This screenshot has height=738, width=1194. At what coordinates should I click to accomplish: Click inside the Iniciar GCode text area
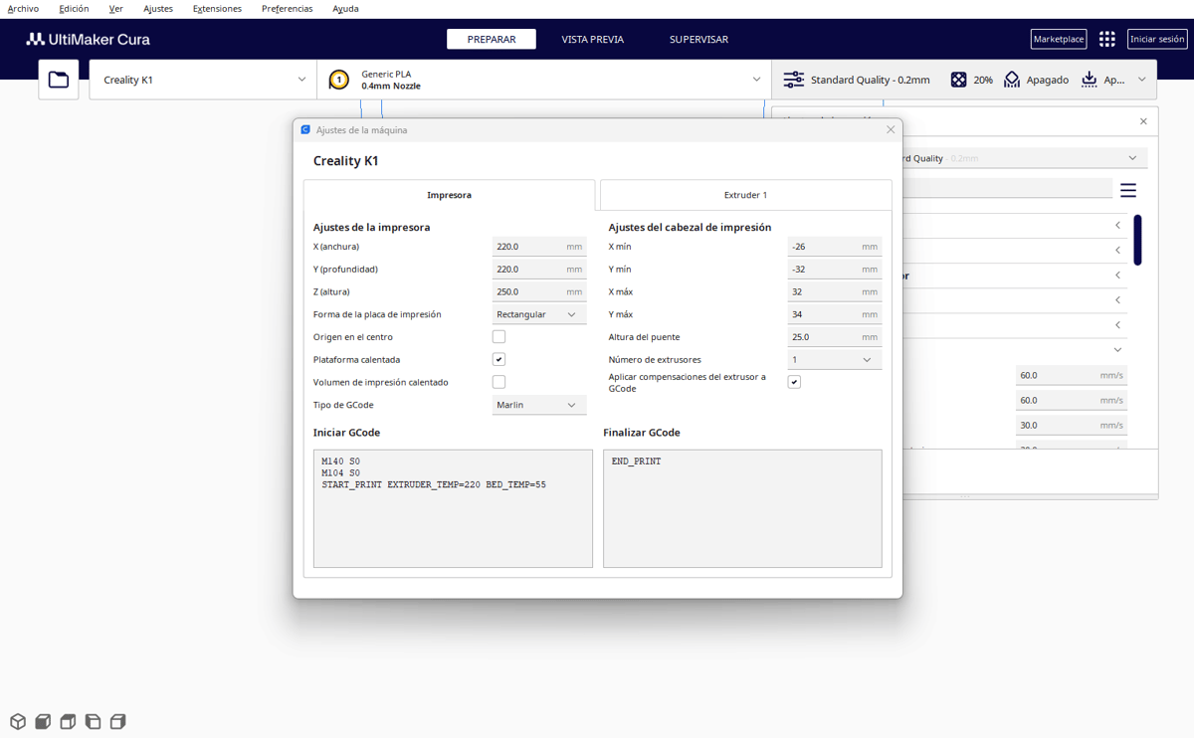453,508
